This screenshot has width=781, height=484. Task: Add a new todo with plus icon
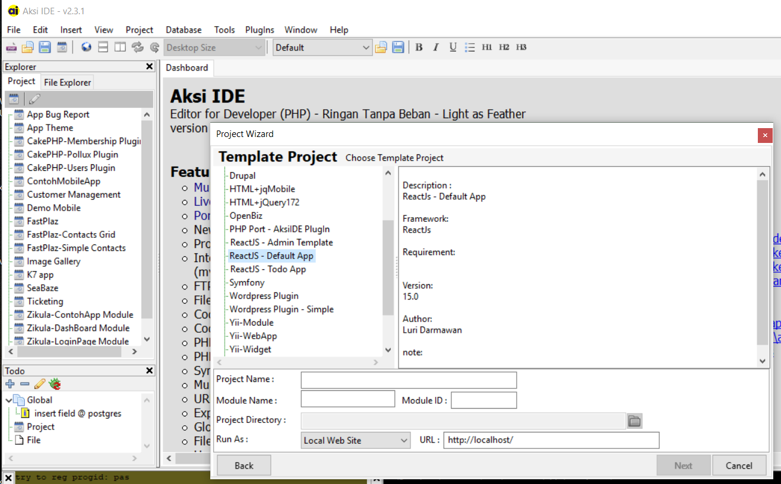[10, 384]
